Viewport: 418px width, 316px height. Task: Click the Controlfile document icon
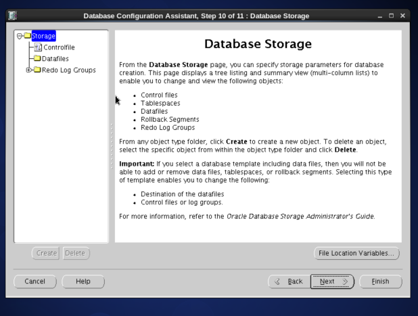(x=38, y=47)
